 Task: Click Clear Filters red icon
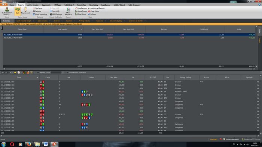click(94, 11)
